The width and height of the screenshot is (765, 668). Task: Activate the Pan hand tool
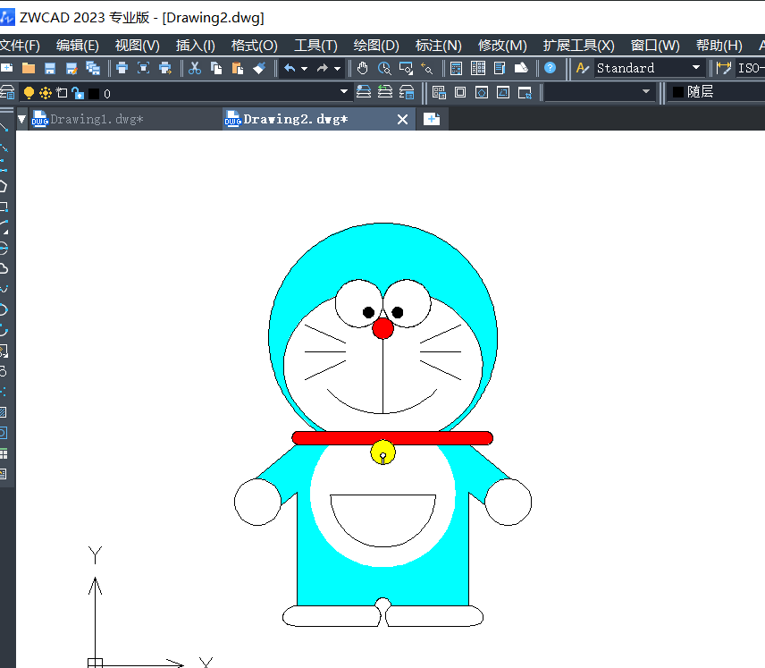362,68
